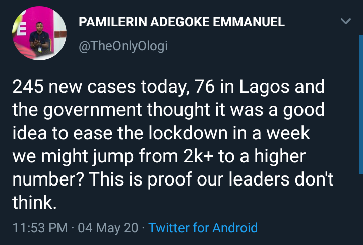The width and height of the screenshot is (363, 245).
Task: Open the Twitter for Android source link
Action: [x=203, y=228]
